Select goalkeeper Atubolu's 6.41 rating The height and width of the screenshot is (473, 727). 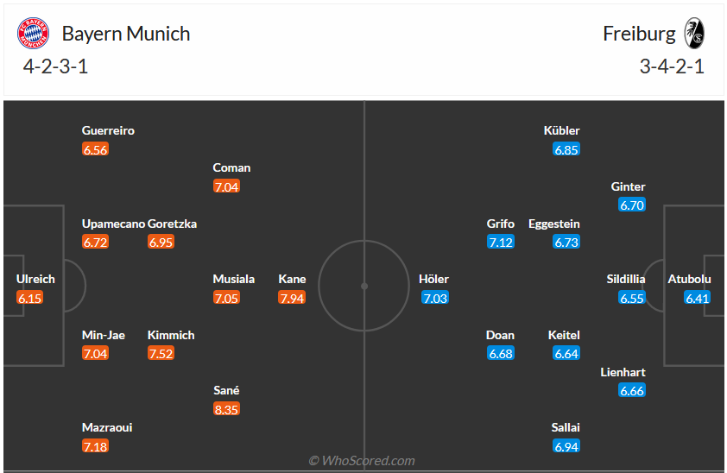pos(698,298)
